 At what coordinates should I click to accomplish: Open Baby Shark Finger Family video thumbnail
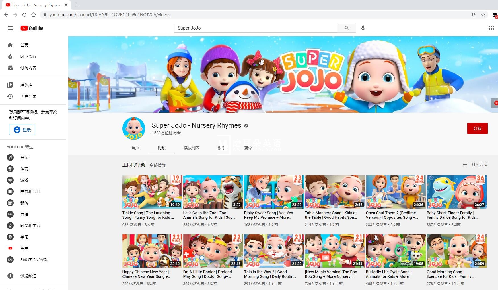(x=456, y=192)
